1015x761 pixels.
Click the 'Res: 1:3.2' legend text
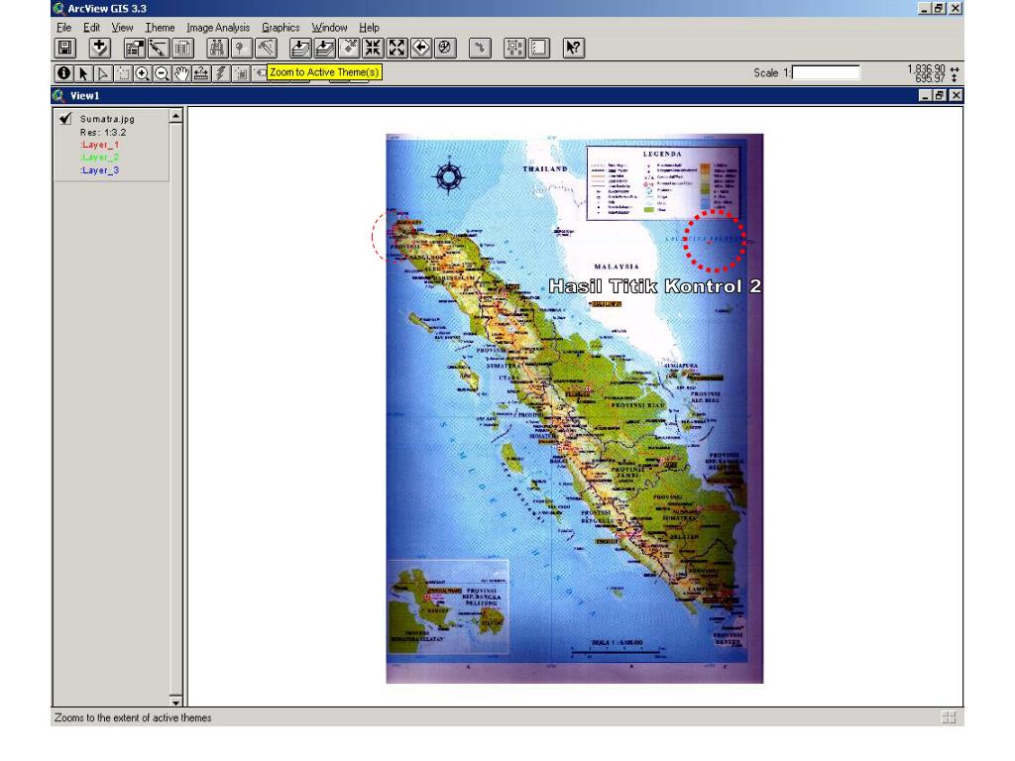[x=103, y=132]
